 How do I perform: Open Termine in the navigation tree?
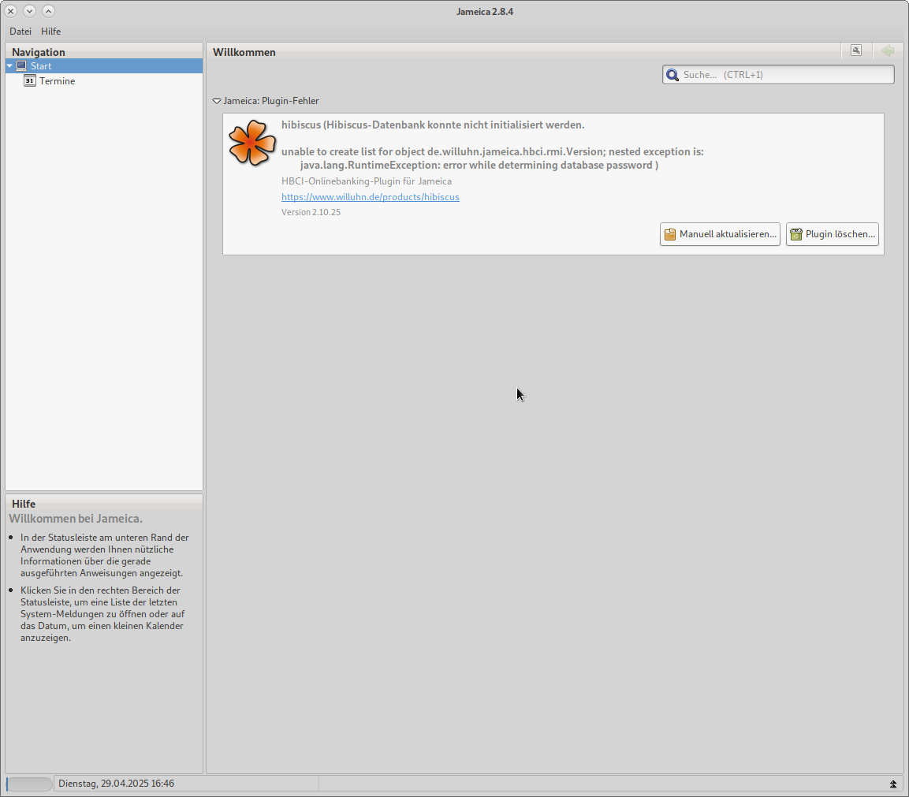tap(57, 81)
